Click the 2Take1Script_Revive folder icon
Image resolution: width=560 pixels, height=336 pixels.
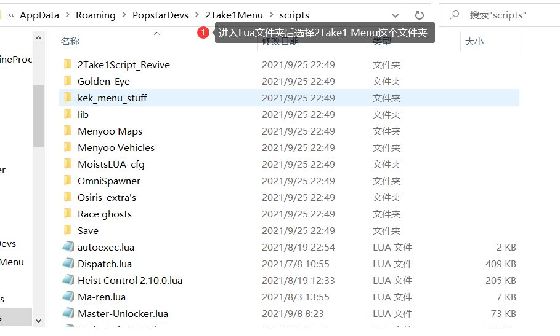(68, 64)
